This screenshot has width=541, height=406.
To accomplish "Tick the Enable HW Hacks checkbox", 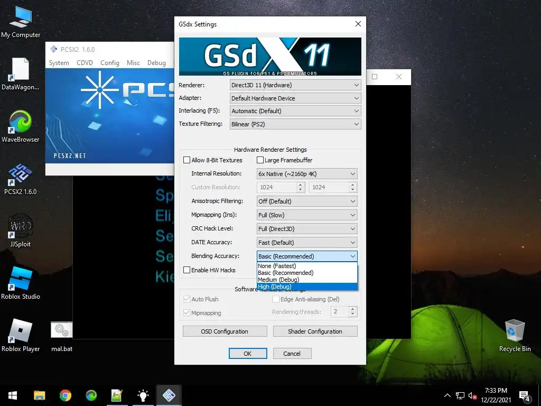I will point(186,270).
